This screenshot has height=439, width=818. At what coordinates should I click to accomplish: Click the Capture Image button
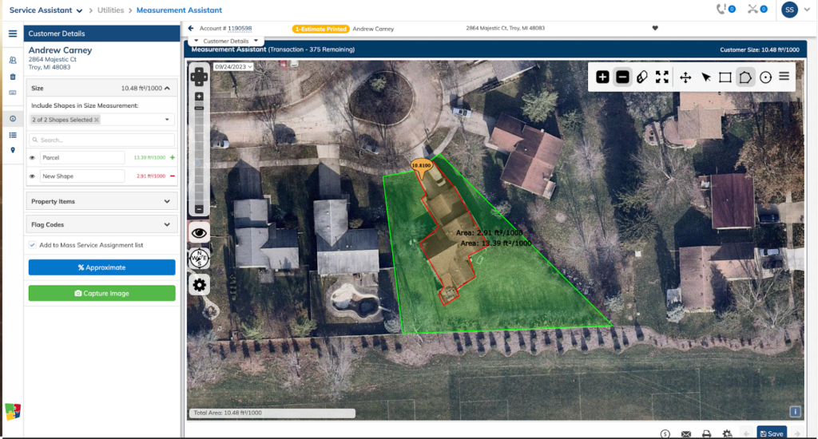click(101, 293)
